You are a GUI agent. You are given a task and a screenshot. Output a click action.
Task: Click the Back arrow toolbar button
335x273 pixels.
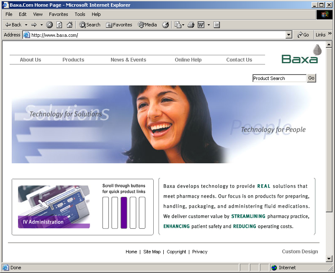coord(13,25)
